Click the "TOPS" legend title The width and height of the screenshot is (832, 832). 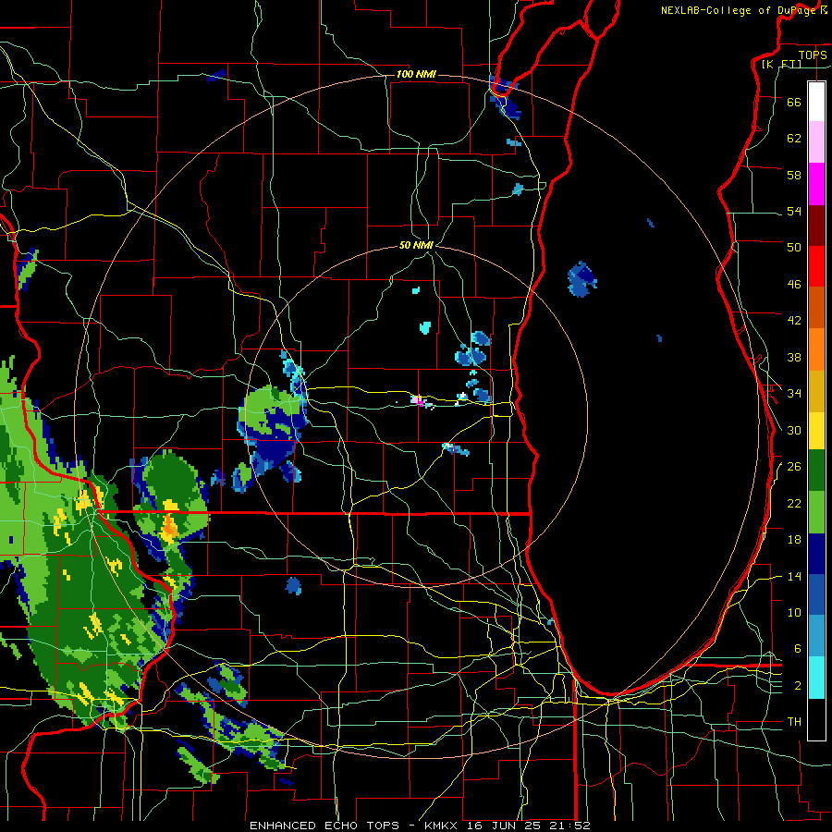click(813, 55)
